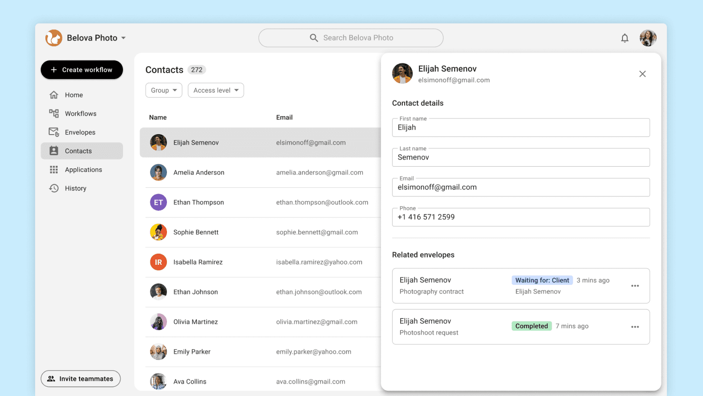The image size is (703, 396).
Task: Click the Applications grid icon
Action: pyautogui.click(x=54, y=170)
